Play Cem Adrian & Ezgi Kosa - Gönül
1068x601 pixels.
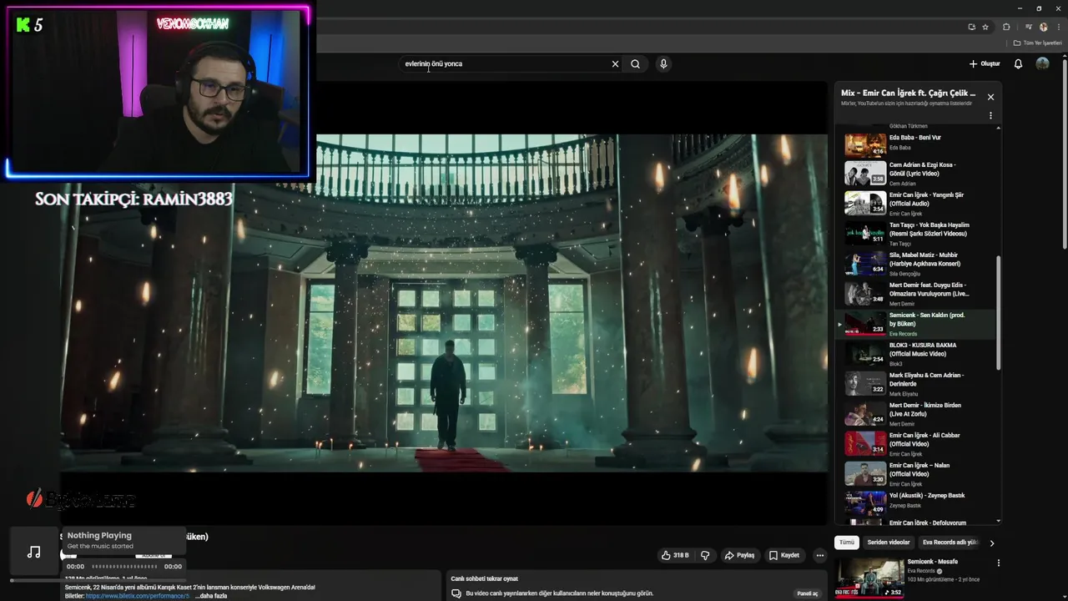tap(916, 173)
